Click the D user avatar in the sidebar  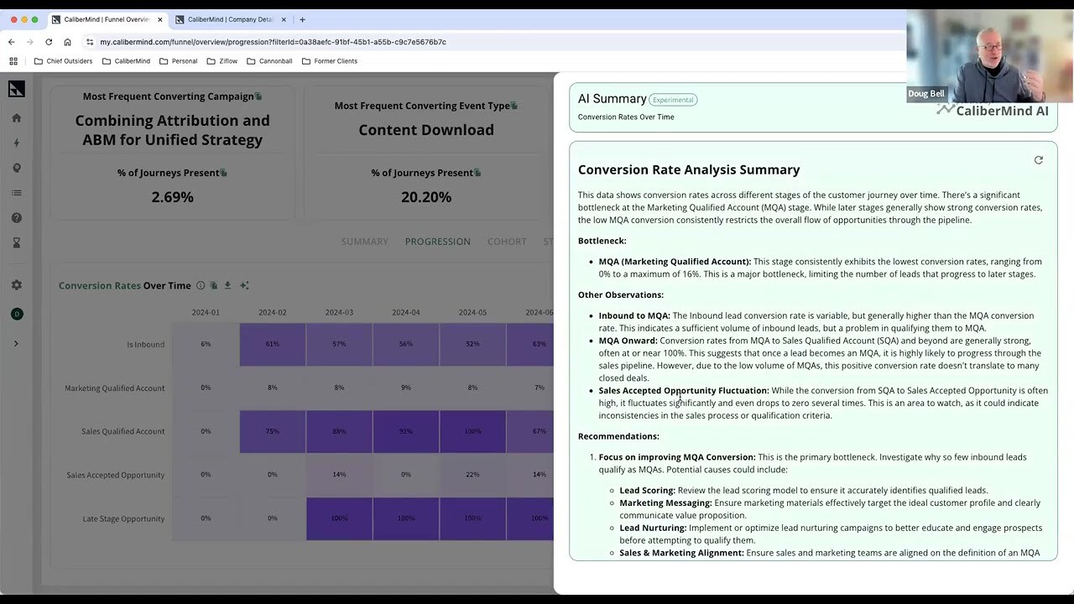[x=17, y=314]
